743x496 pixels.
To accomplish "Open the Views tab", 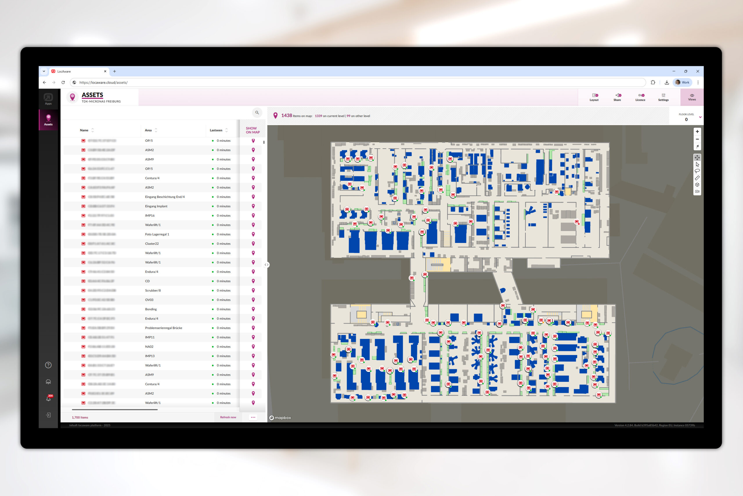I will (692, 97).
